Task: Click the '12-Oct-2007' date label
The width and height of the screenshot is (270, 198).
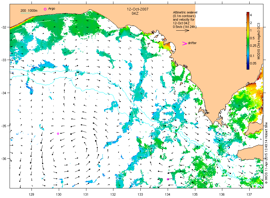Action: 138,9
